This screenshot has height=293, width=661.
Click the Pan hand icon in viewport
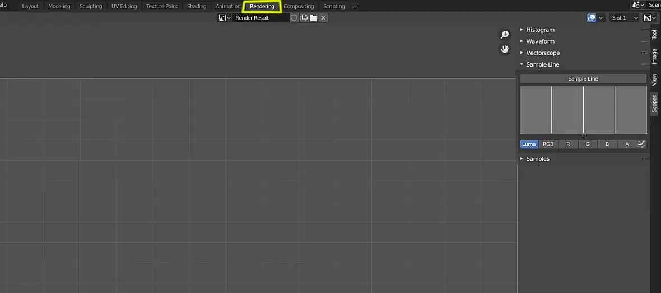(505, 49)
